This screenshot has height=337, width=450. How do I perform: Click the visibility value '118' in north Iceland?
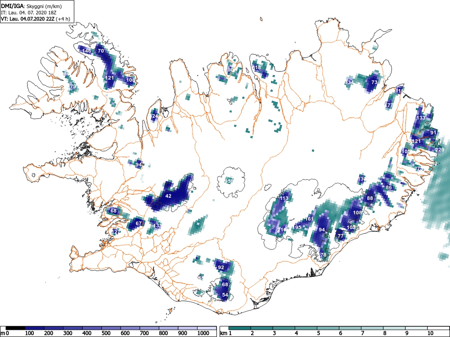click(256, 68)
